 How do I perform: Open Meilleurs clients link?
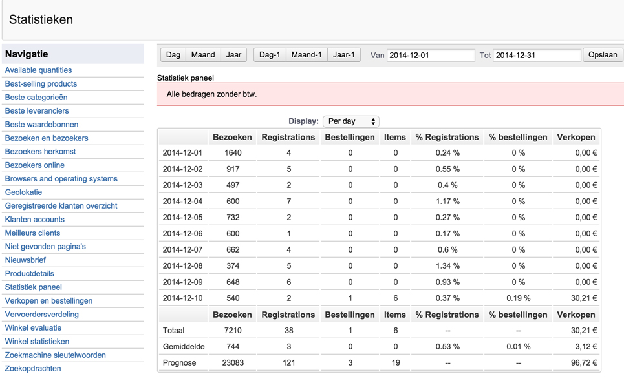tap(32, 233)
